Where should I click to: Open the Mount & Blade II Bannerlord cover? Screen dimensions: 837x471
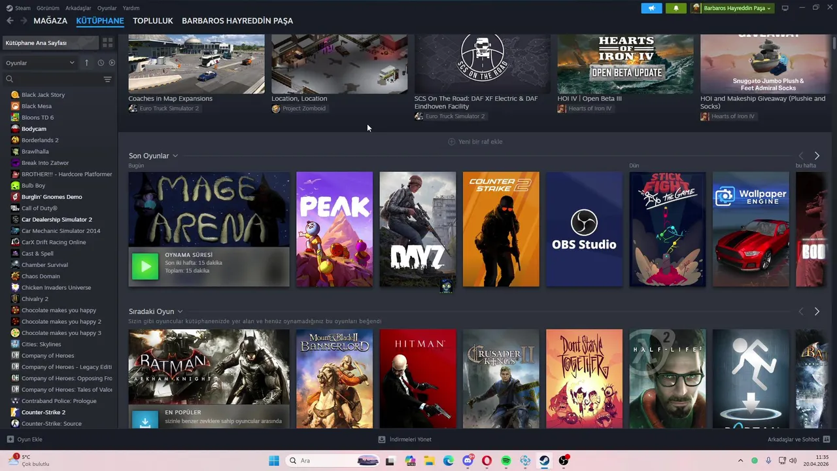pos(334,379)
